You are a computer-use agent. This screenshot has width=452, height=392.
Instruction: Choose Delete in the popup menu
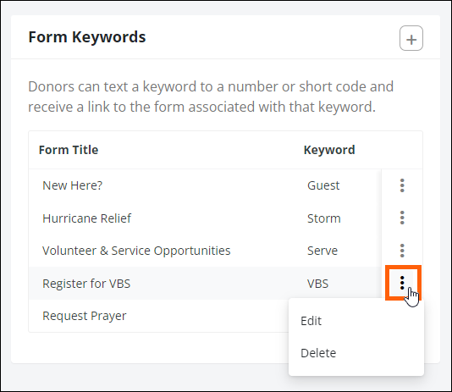pos(318,353)
